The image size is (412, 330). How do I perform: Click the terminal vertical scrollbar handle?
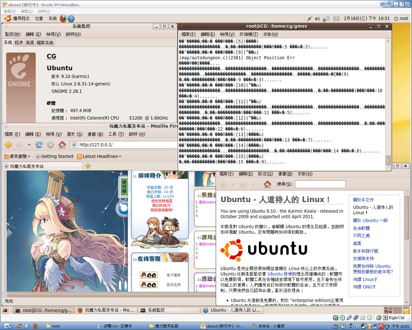pyautogui.click(x=388, y=160)
